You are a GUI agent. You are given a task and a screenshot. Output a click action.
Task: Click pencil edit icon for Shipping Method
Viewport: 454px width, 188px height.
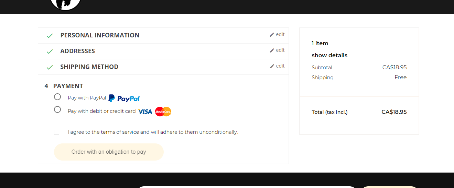pyautogui.click(x=272, y=66)
